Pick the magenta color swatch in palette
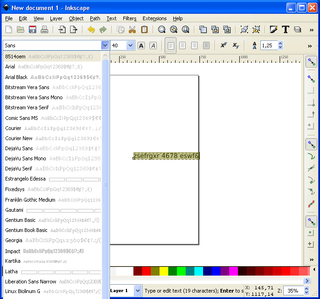This screenshot has width=320, height=299. (x=233, y=271)
